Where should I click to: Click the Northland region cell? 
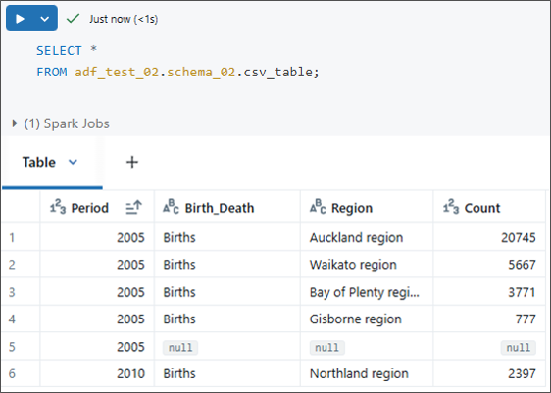point(359,373)
